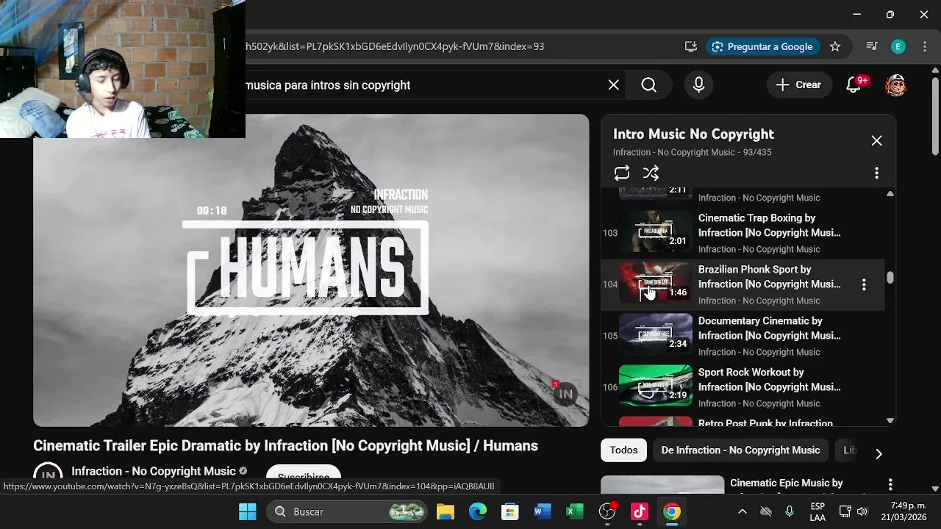Select De Infraction - No Copyright Music chip
This screenshot has height=529, width=941.
tap(740, 450)
